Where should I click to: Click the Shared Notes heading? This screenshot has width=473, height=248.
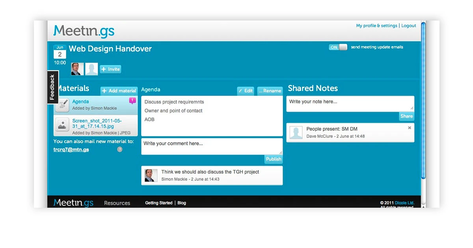(x=313, y=88)
